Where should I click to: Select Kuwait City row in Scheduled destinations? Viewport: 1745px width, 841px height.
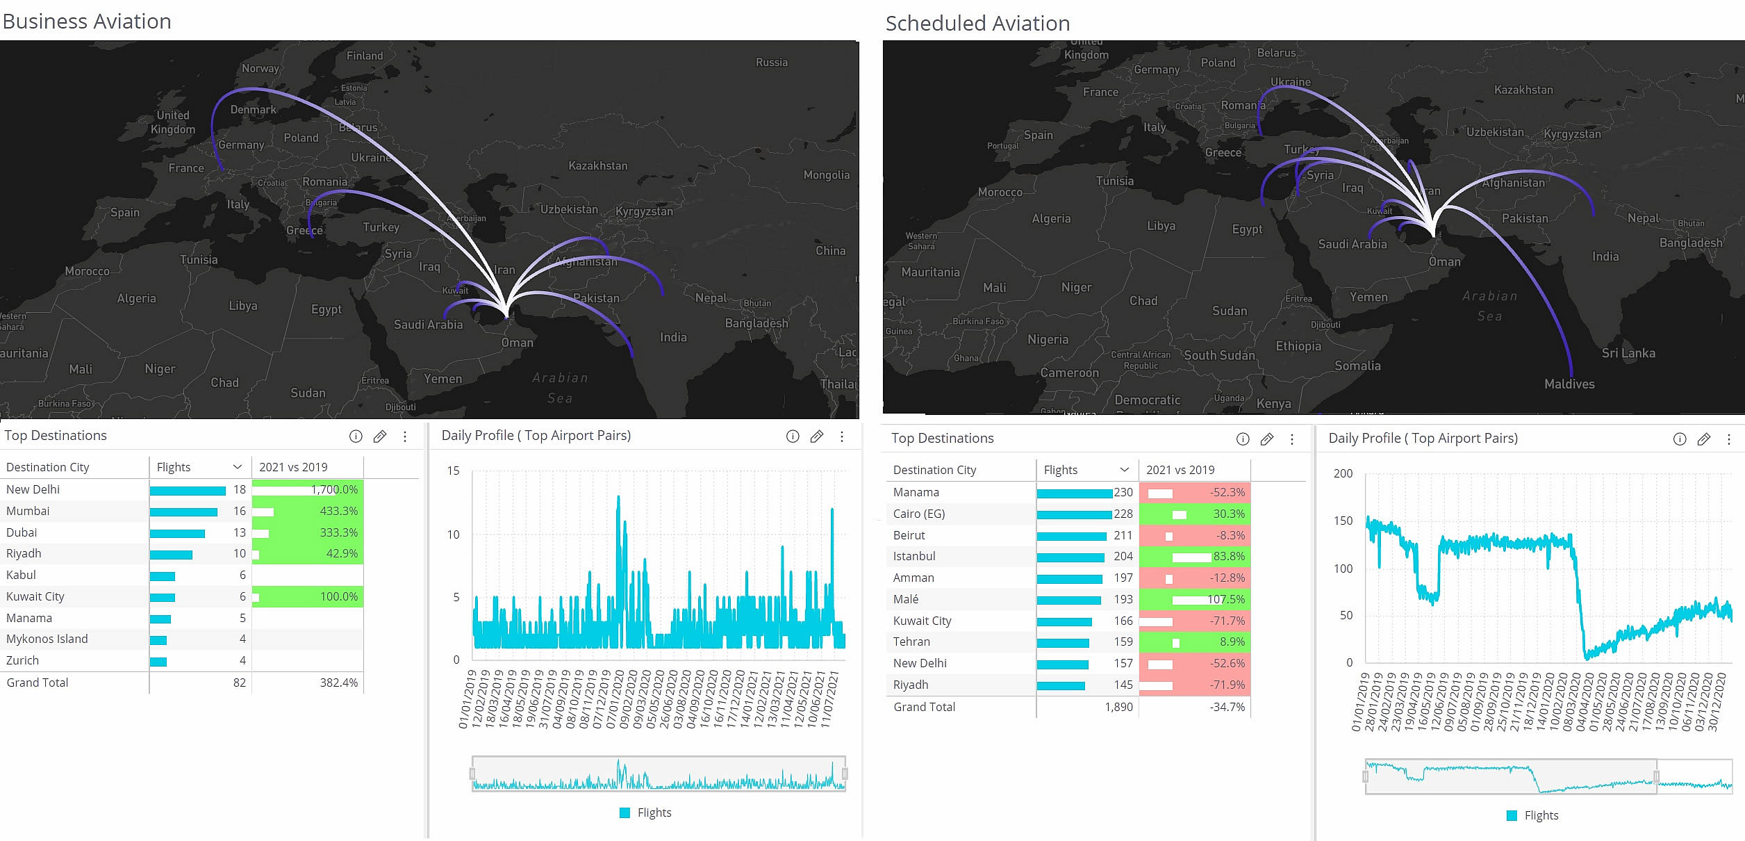click(x=1069, y=621)
